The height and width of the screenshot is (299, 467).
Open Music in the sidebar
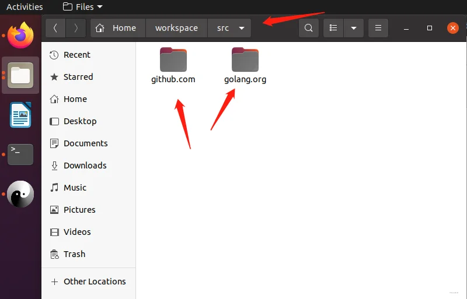89,188
